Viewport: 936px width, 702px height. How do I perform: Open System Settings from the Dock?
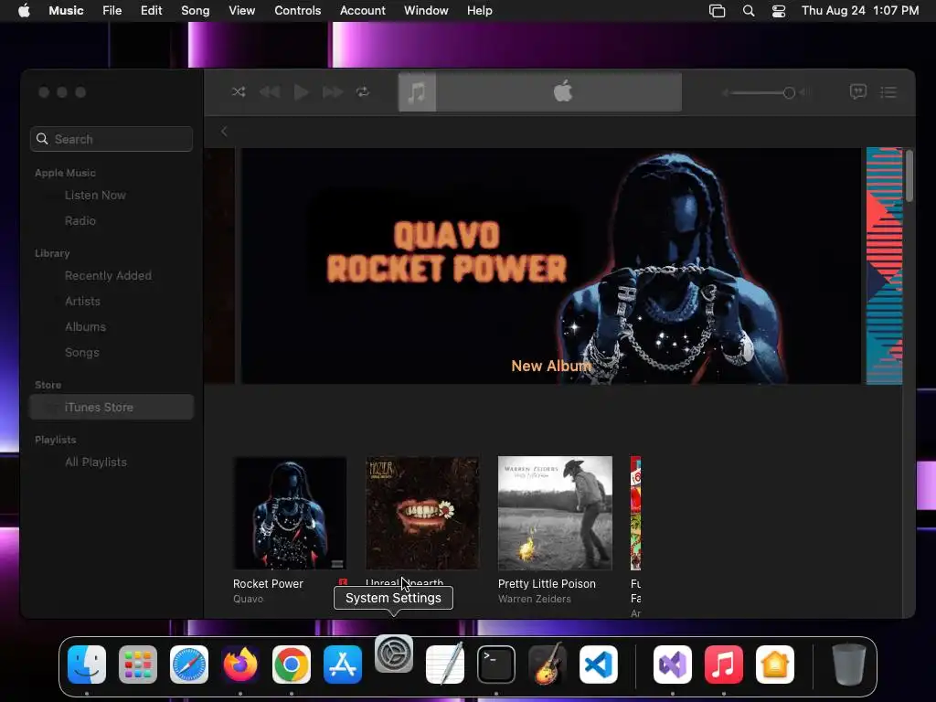394,654
